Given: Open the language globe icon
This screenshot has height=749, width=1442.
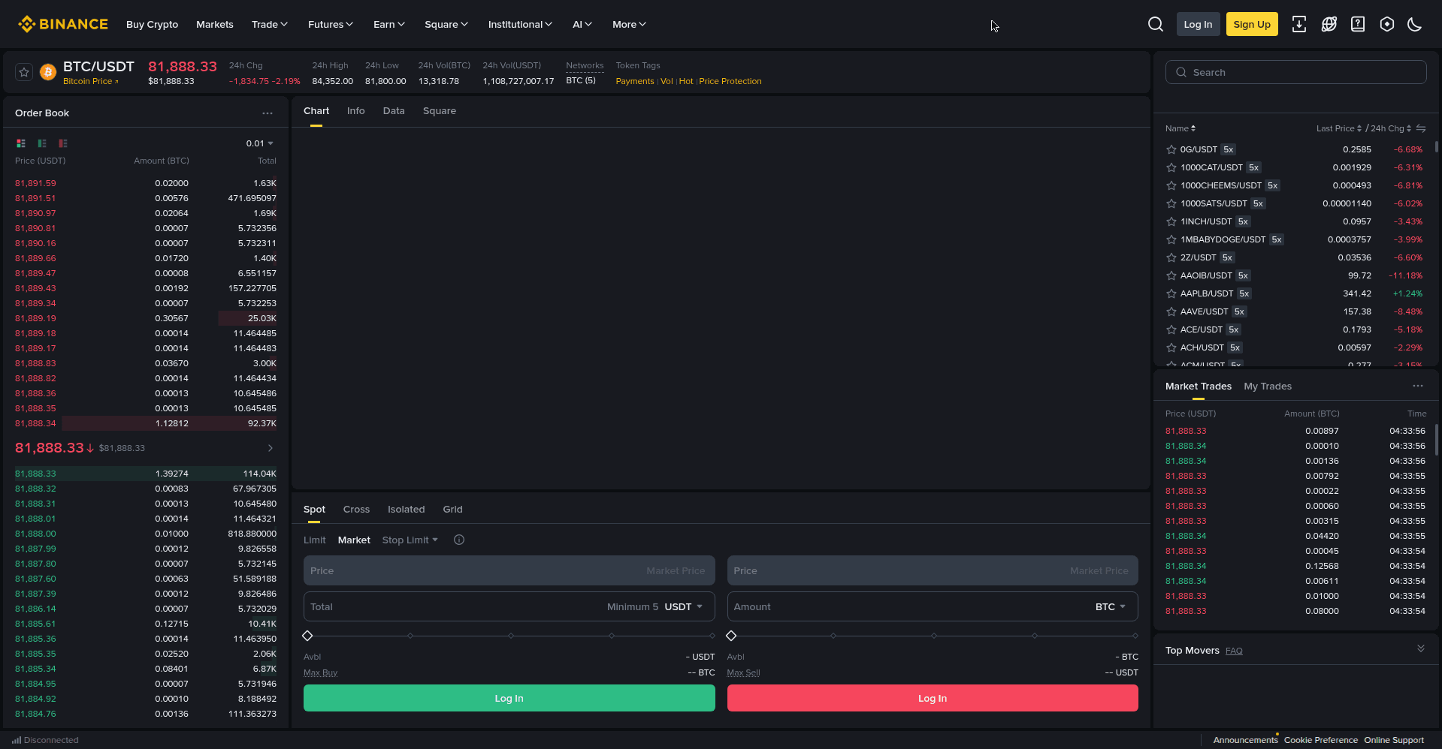Looking at the screenshot, I should [x=1329, y=24].
